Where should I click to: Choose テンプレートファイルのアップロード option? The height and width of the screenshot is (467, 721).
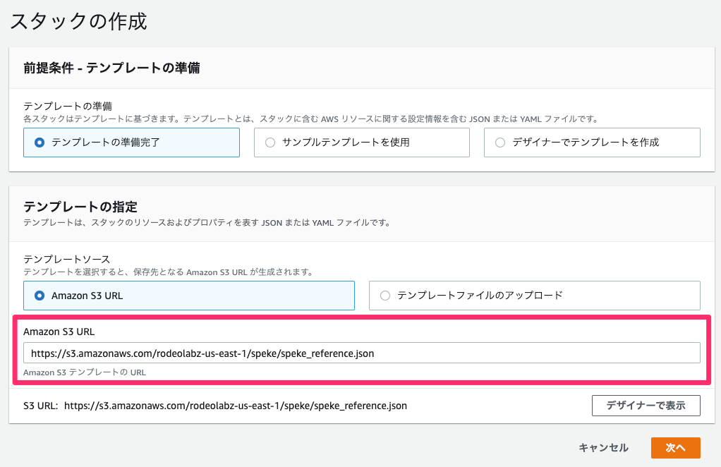(x=534, y=296)
